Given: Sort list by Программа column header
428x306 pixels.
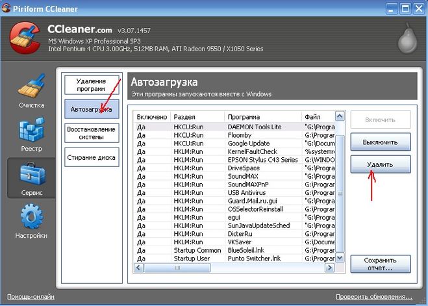Looking at the screenshot, I should point(263,116).
